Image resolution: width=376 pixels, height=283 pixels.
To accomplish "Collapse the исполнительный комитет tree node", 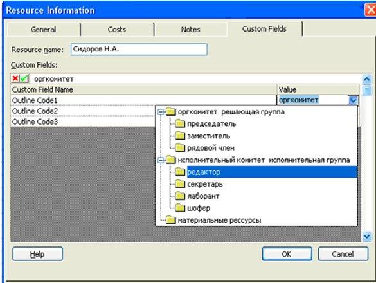I will (161, 160).
